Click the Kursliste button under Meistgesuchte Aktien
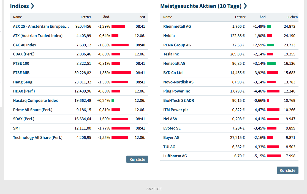Viewport: 307px width, 194px height. pyautogui.click(x=287, y=170)
